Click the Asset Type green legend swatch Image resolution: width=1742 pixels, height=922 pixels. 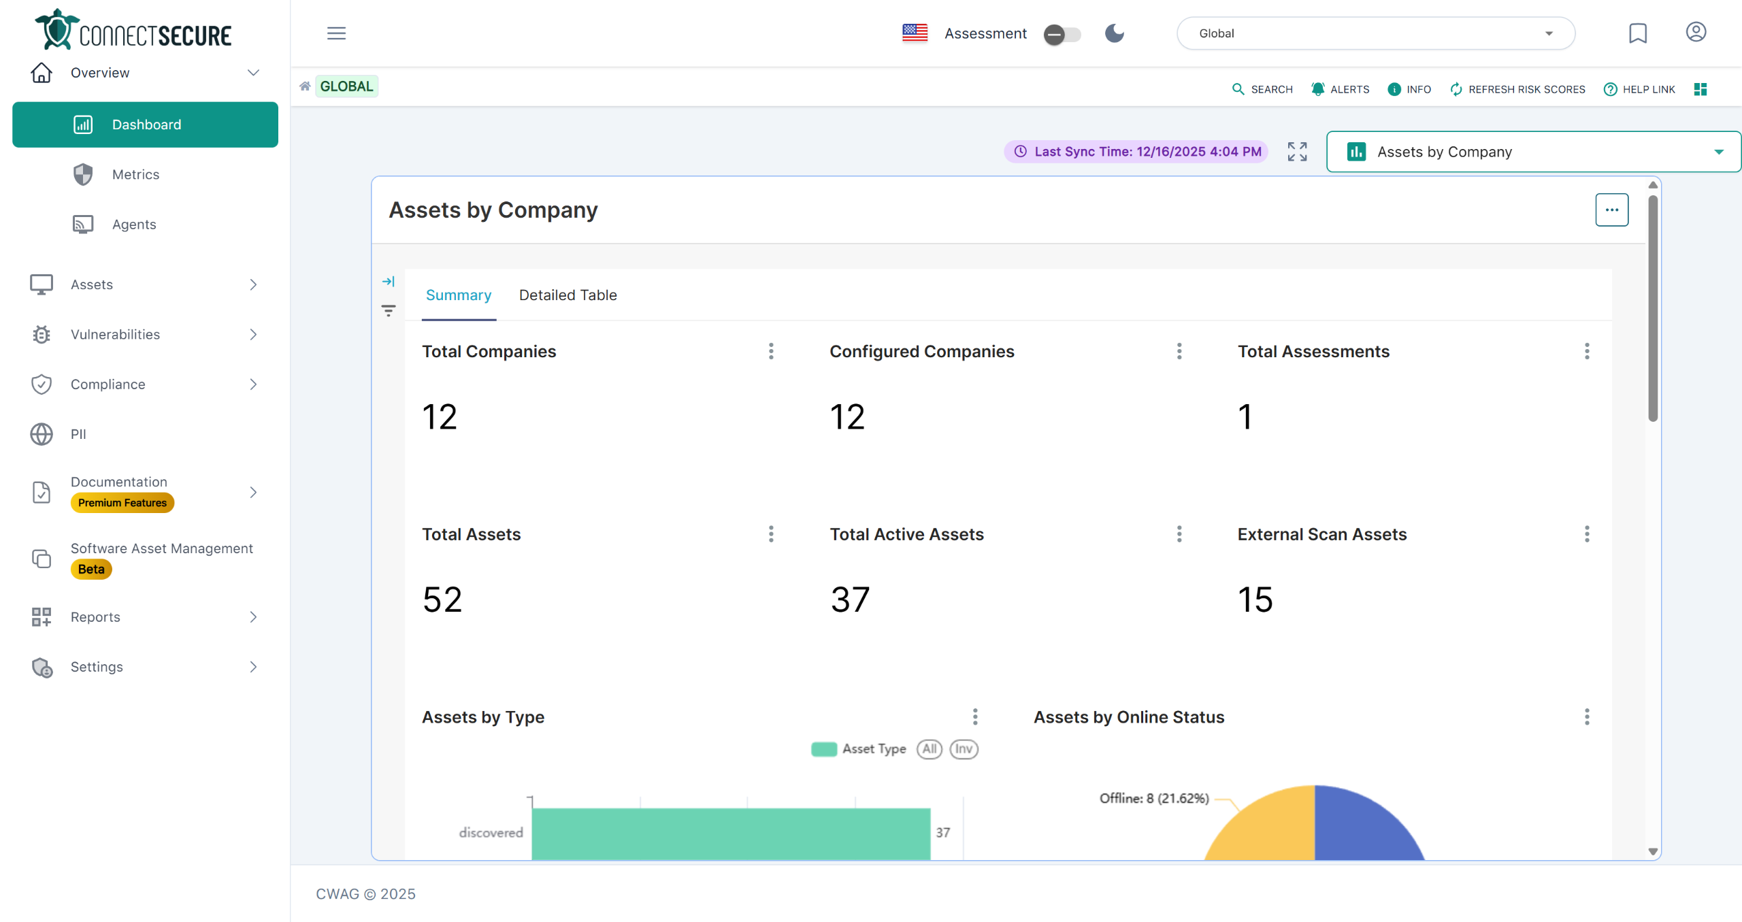coord(823,749)
